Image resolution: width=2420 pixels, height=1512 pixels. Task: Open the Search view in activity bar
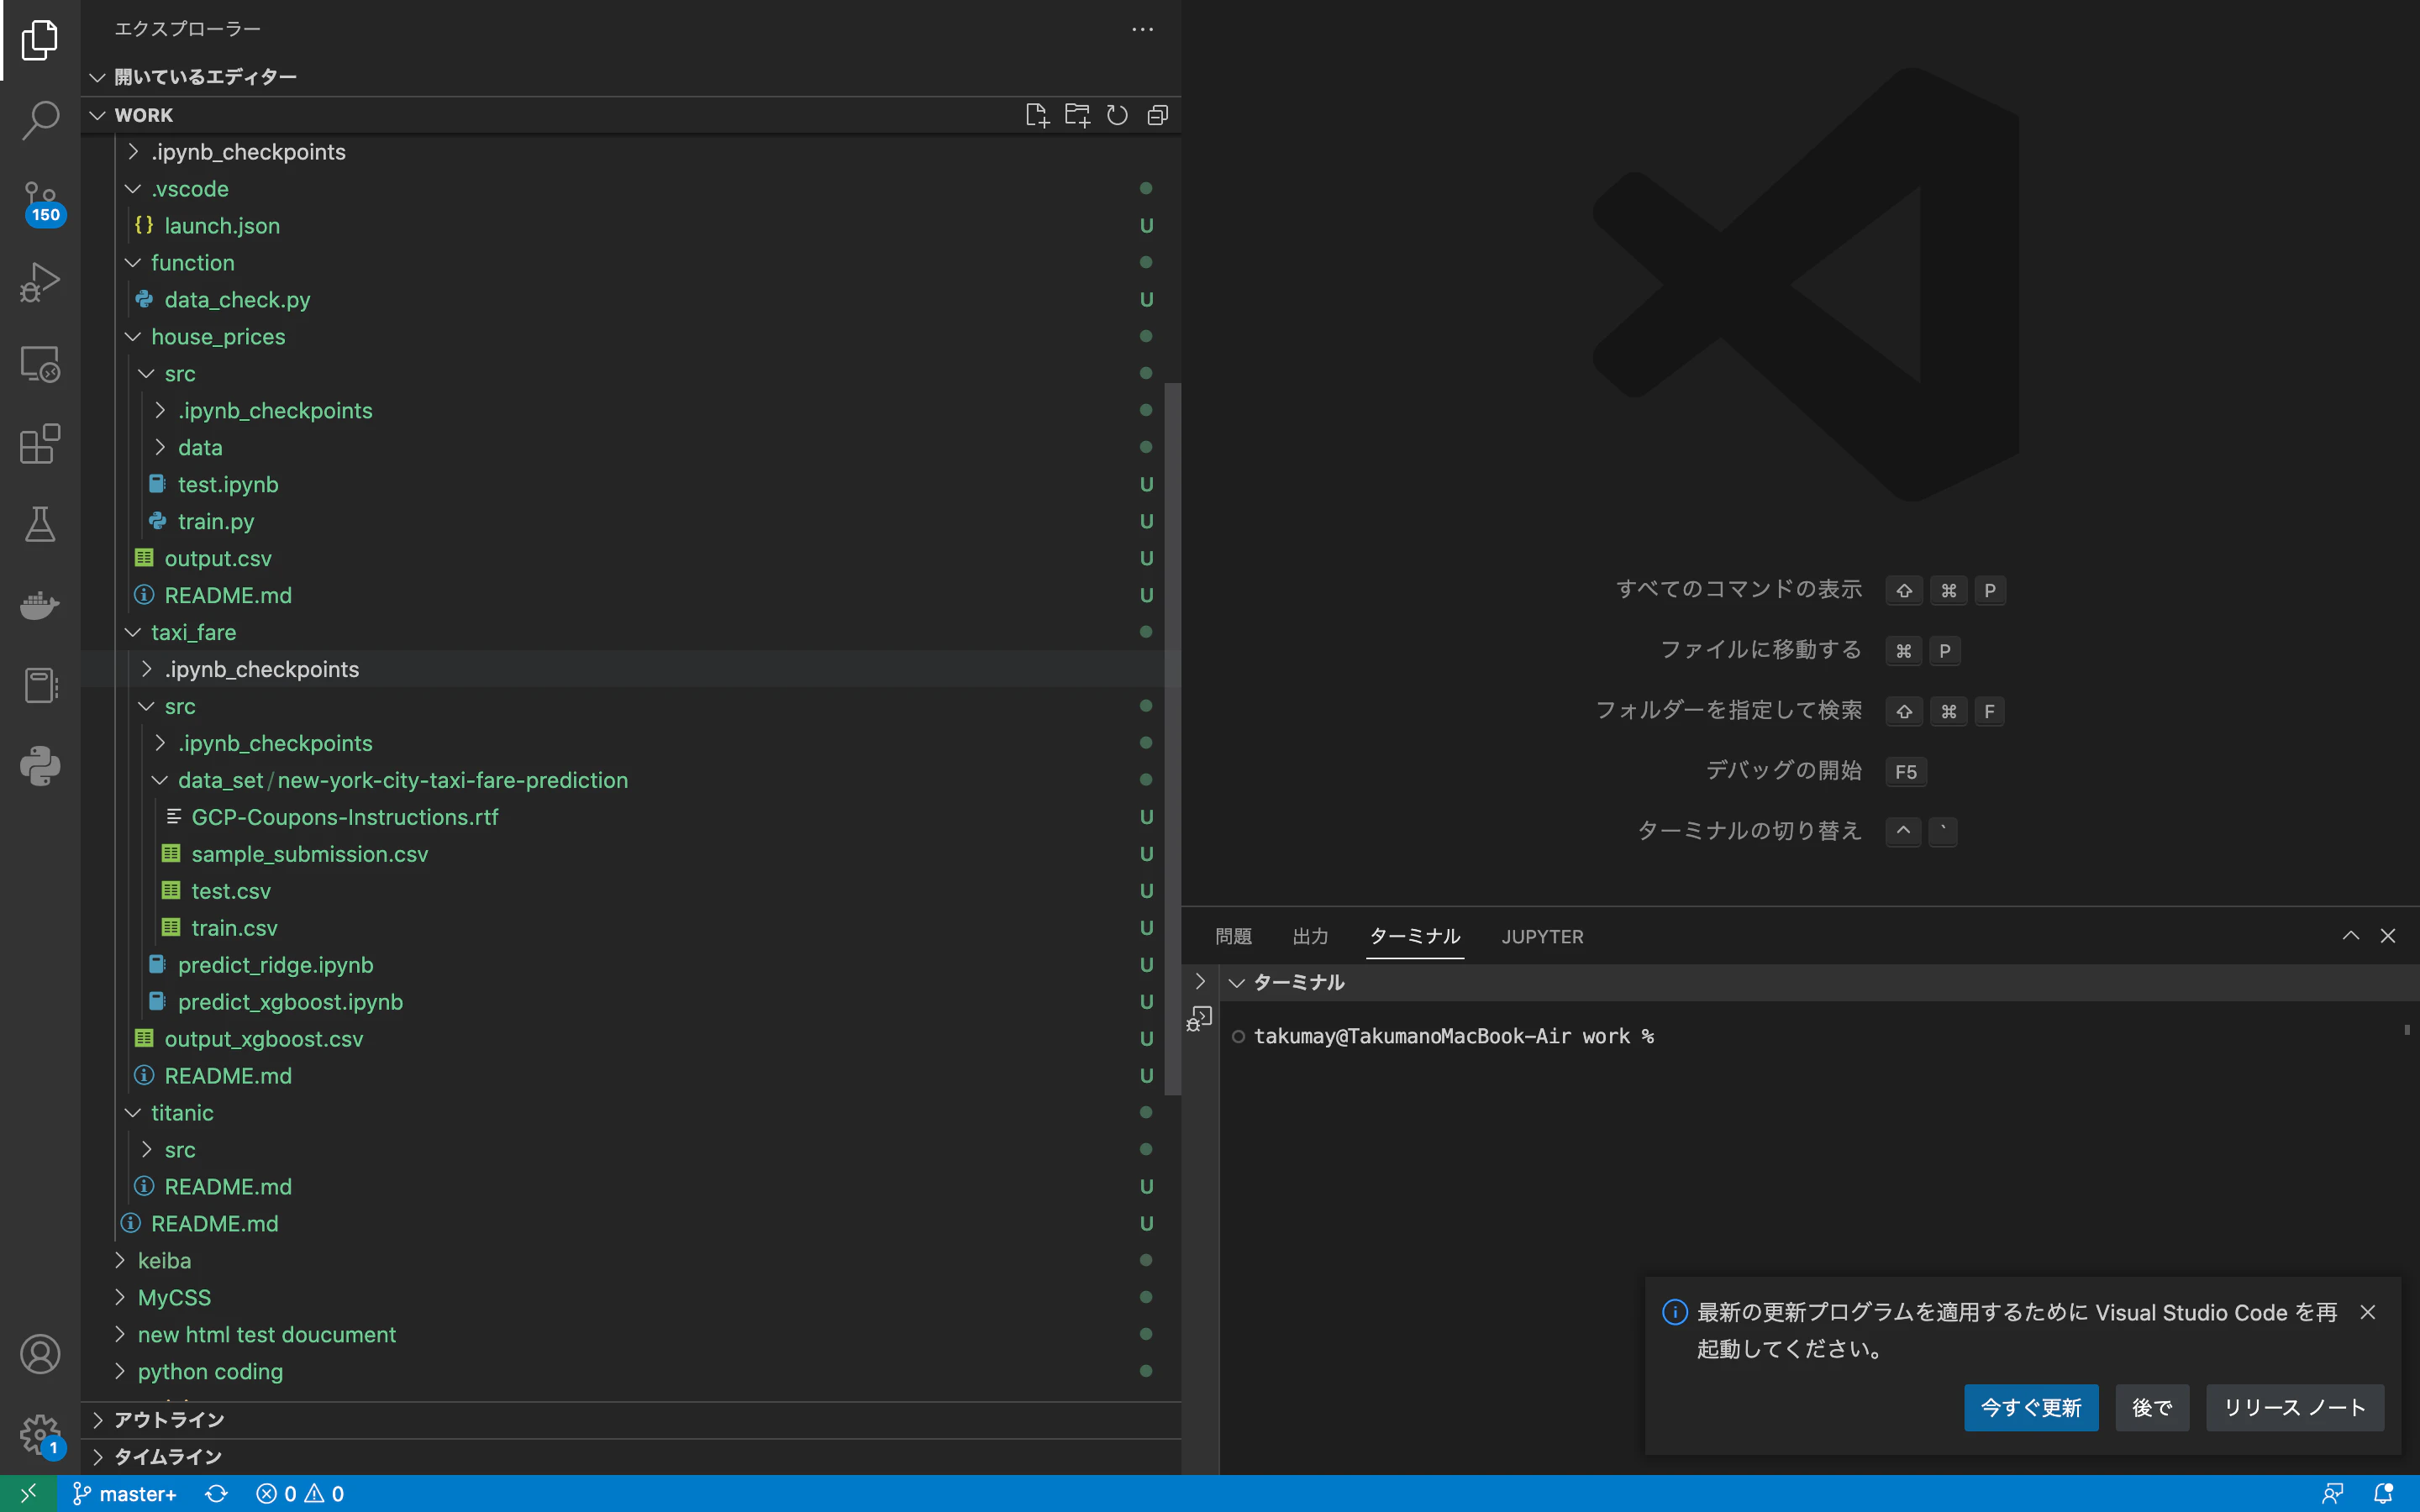tap(40, 120)
